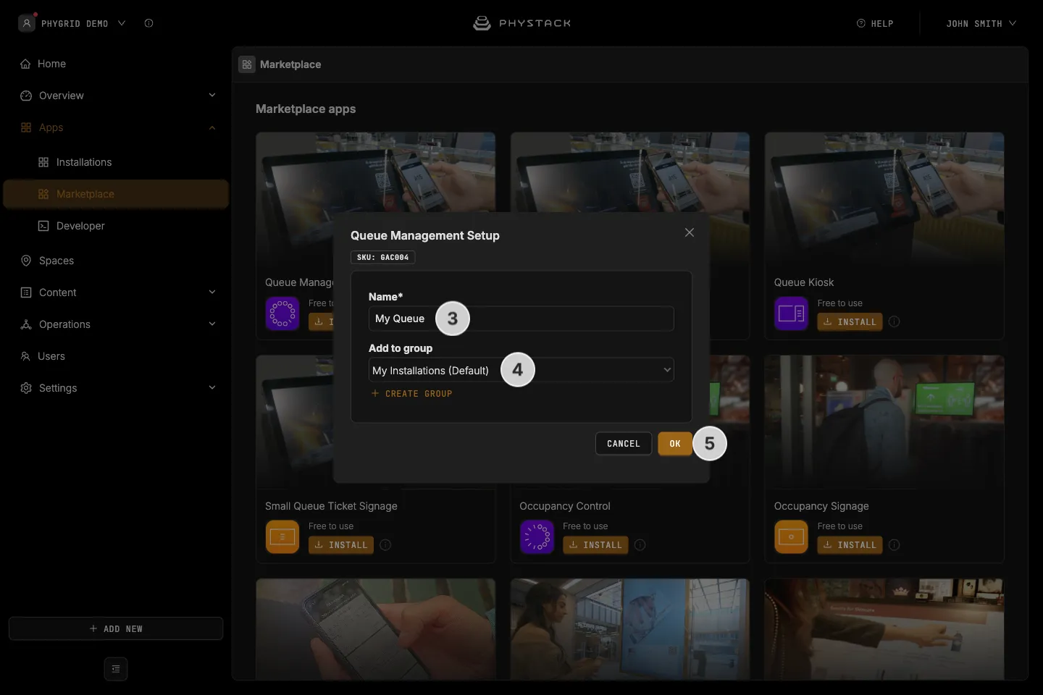Expand the Operations section chevron
The height and width of the screenshot is (695, 1043).
coord(212,324)
